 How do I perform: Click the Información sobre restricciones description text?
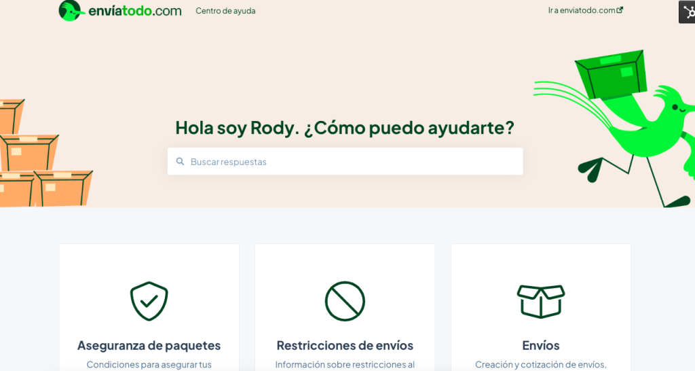tap(345, 364)
